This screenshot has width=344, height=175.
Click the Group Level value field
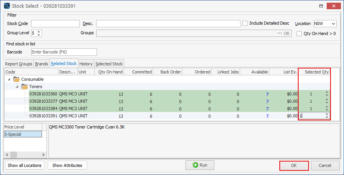(x=34, y=33)
